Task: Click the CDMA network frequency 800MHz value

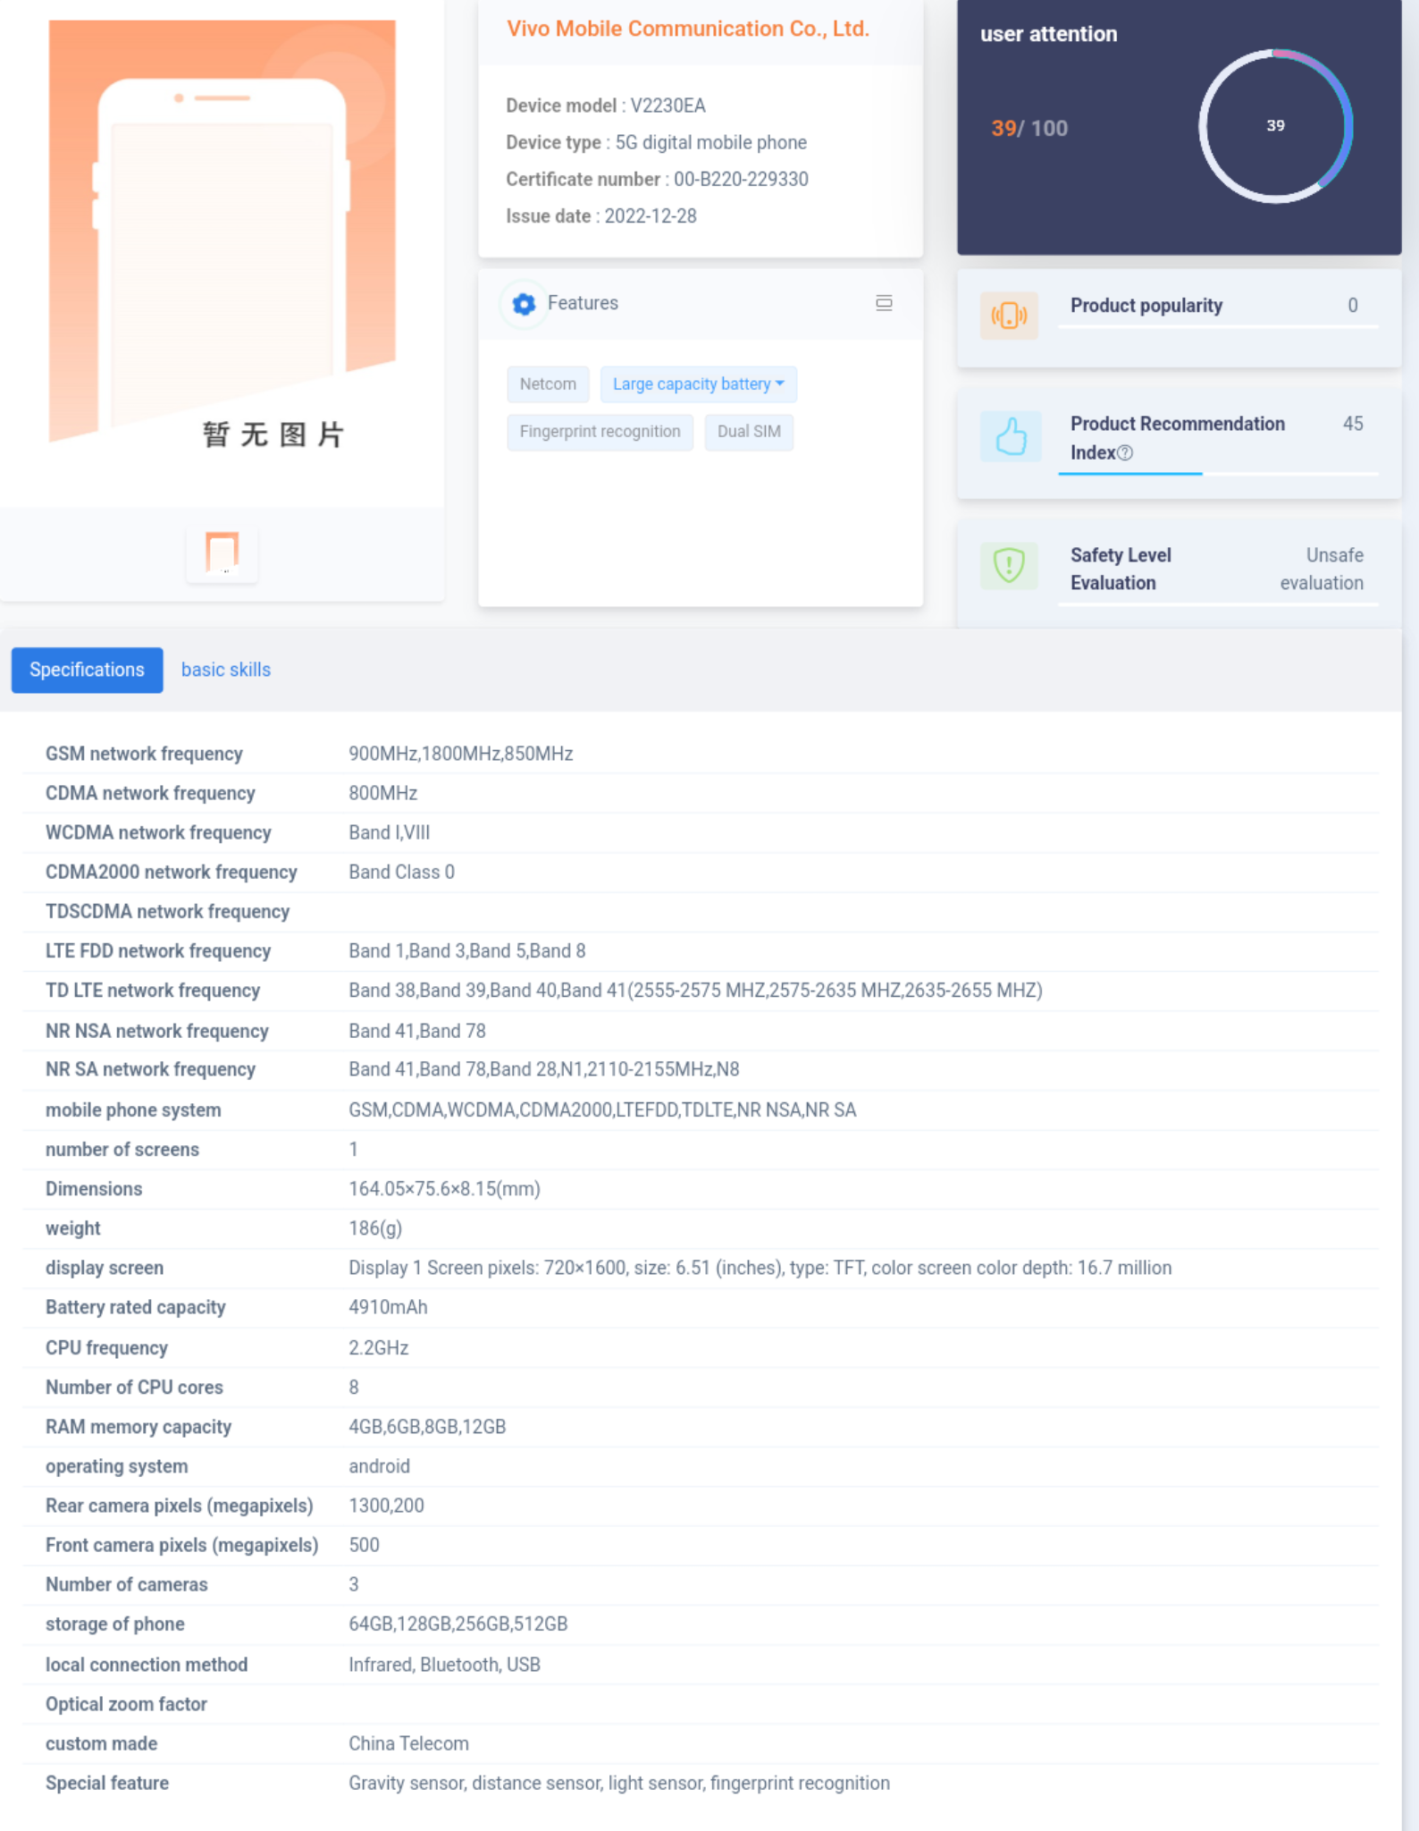Action: [x=382, y=793]
